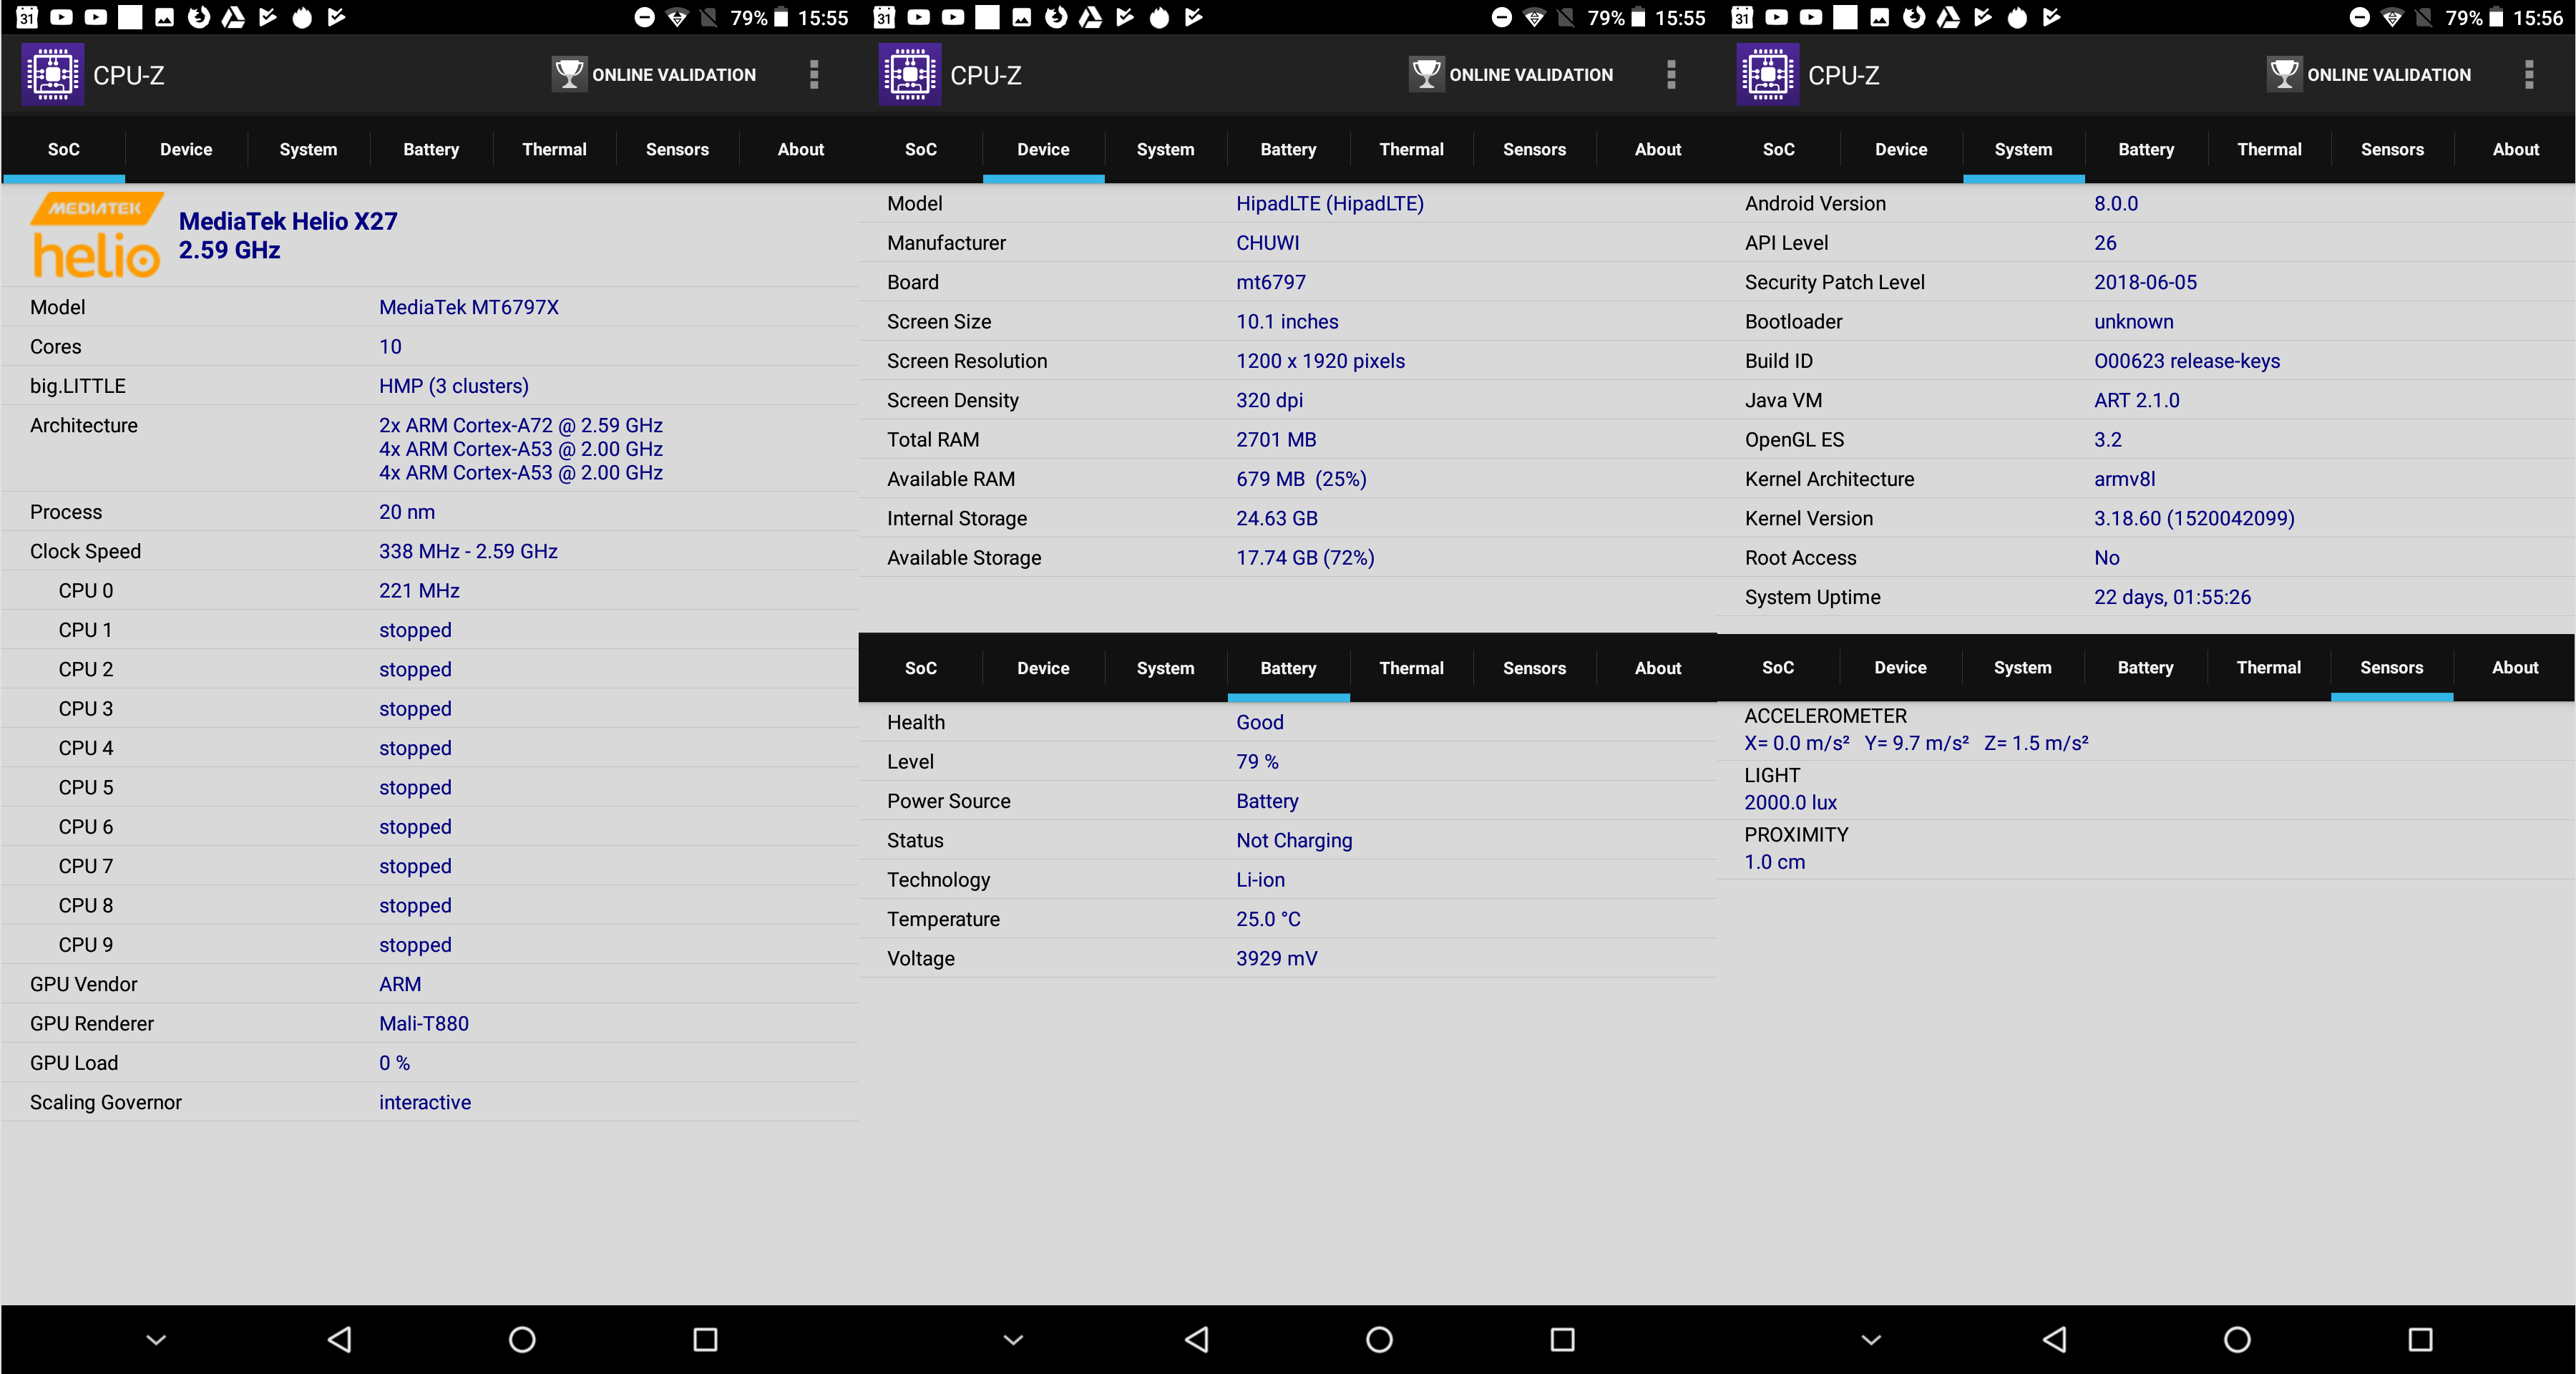Tap the MediaTek MT6797X model value
The image size is (2576, 1374).
[468, 307]
